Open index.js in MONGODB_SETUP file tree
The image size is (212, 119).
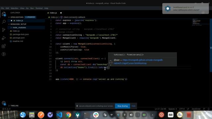point(16,31)
